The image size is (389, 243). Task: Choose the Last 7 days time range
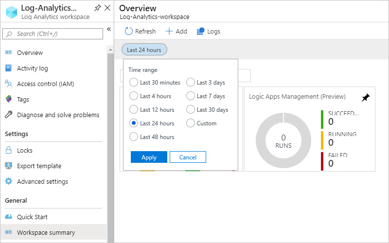(191, 96)
